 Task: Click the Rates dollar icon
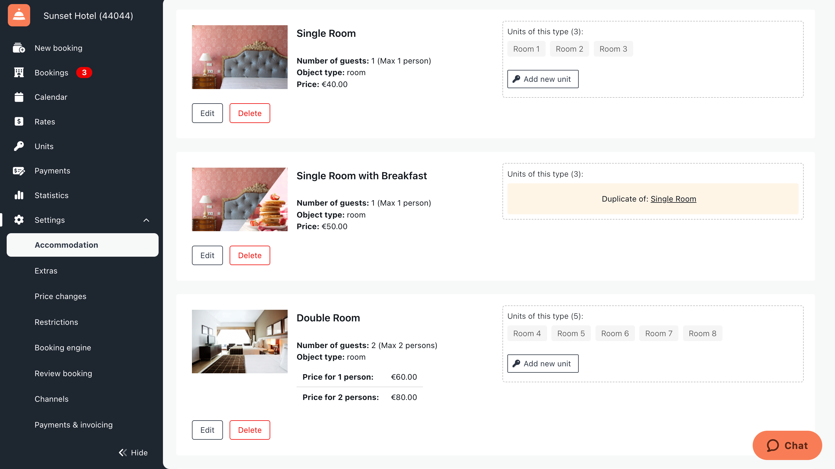(19, 122)
